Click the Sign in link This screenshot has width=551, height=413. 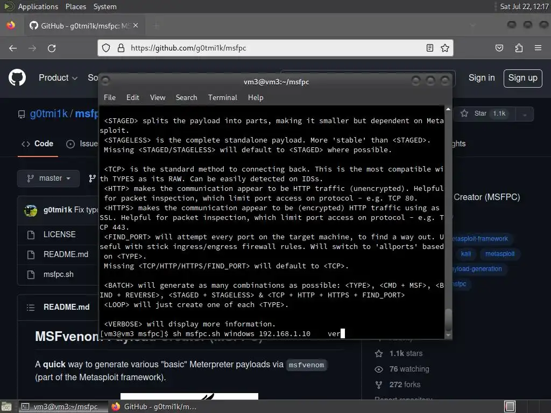(482, 77)
